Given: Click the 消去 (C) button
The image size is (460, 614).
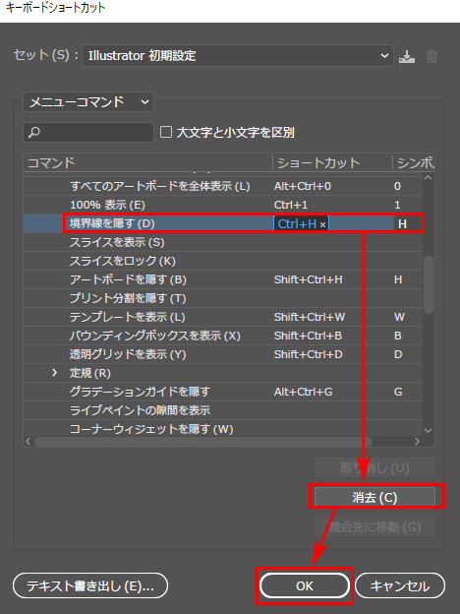Looking at the screenshot, I should [374, 497].
